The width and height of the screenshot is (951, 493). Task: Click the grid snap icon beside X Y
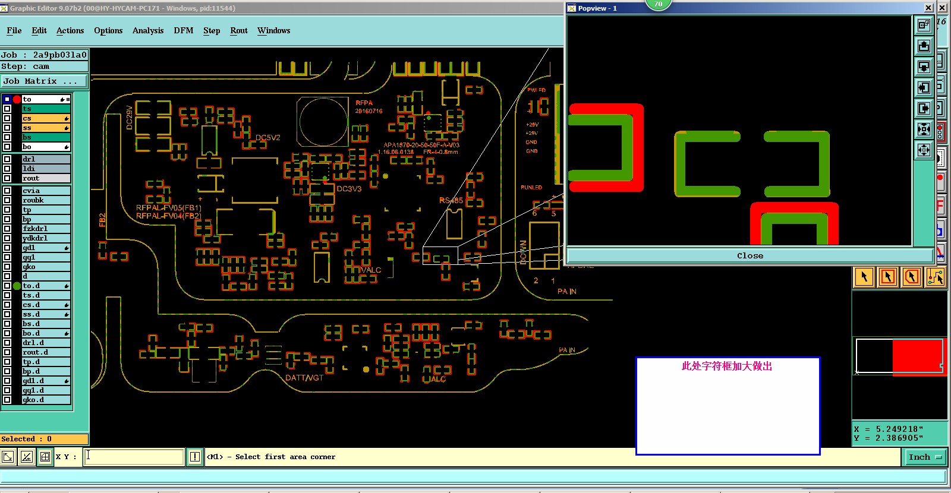click(45, 457)
